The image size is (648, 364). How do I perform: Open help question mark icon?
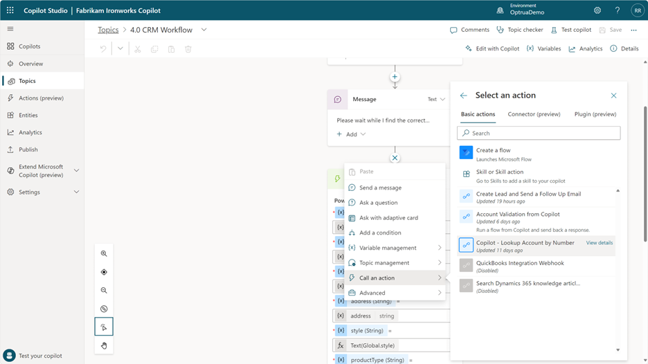tap(617, 10)
